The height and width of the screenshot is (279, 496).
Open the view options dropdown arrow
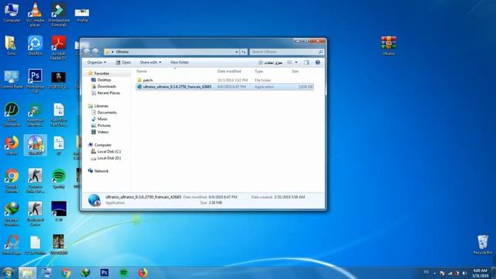pos(296,63)
